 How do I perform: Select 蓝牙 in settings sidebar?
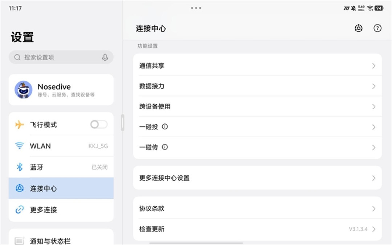(x=61, y=167)
